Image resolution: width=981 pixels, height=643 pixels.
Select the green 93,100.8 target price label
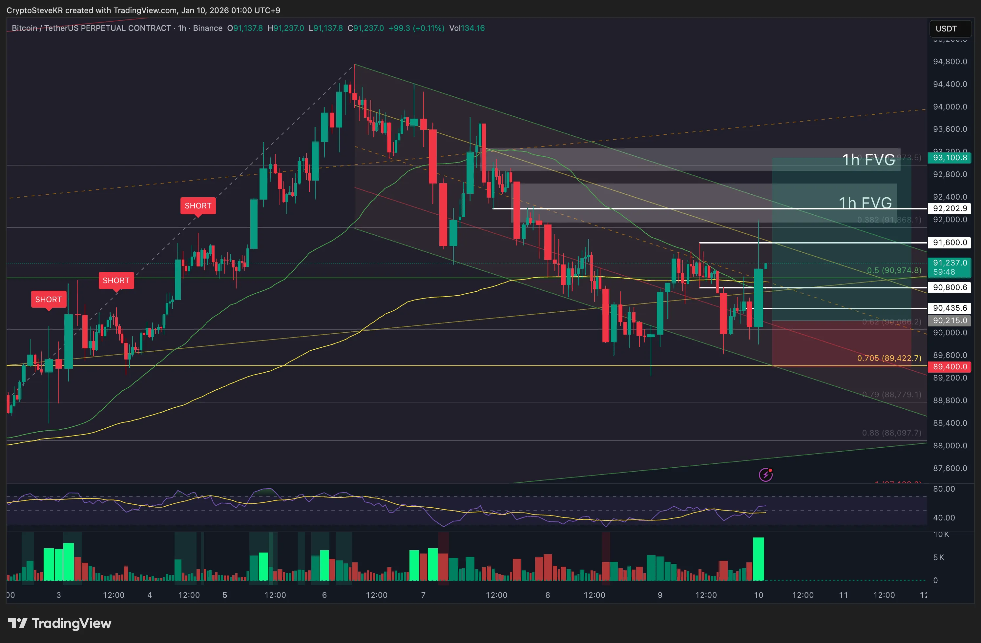coord(950,158)
